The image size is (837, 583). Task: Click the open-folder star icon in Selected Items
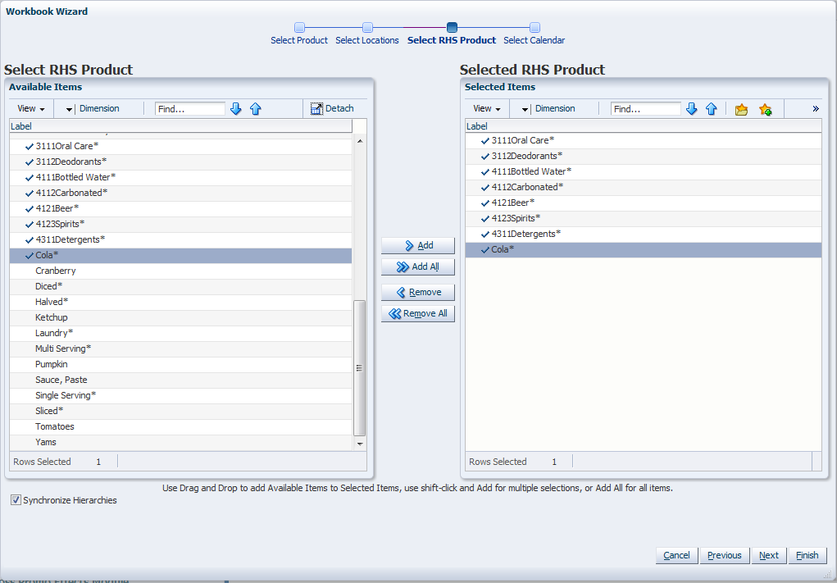tap(741, 109)
